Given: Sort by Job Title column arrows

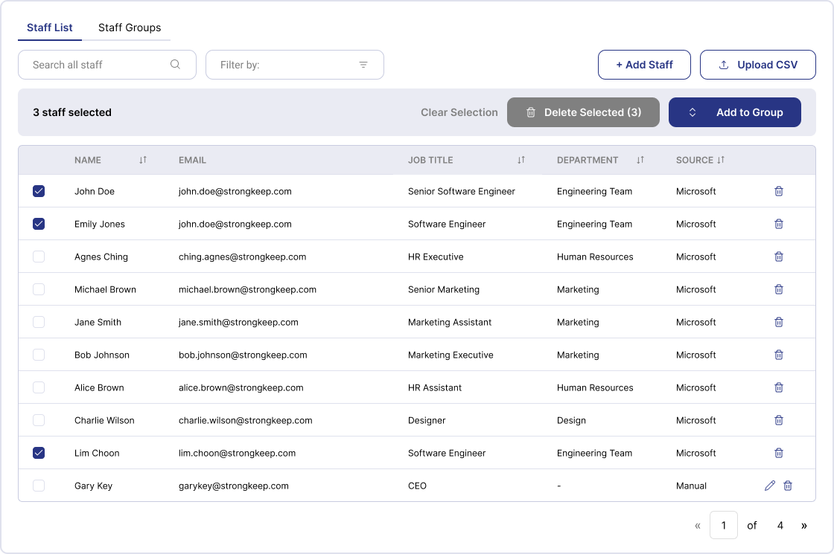Looking at the screenshot, I should [x=521, y=160].
